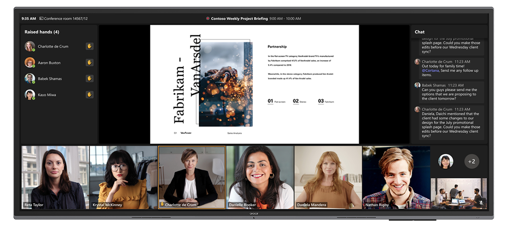Click the name Aaron Buxton in raised hands
511x225 pixels.
click(x=49, y=63)
